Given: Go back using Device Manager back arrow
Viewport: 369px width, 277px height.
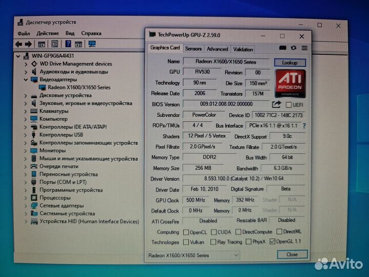Looking at the screenshot, I should 19,44.
